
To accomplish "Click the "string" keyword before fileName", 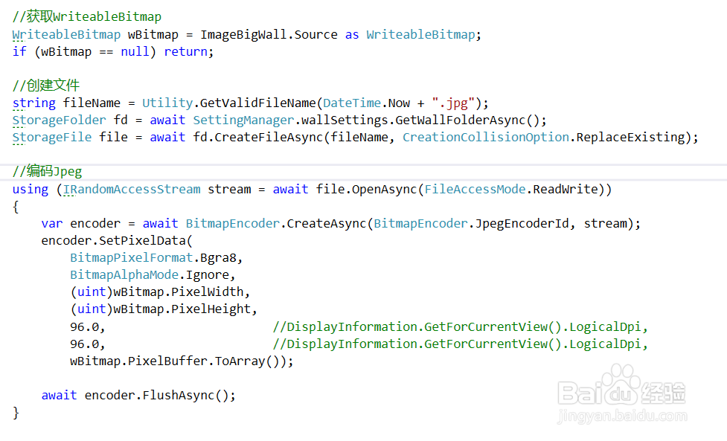I will (33, 103).
